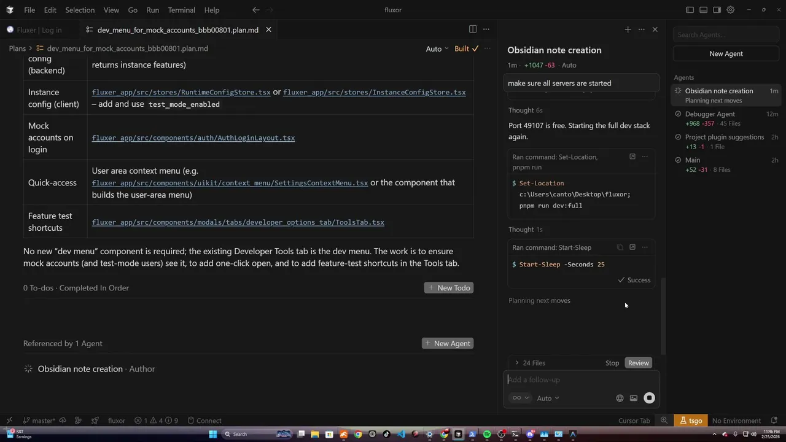
Task: Toggle the bottom panel layout icon
Action: 703,10
